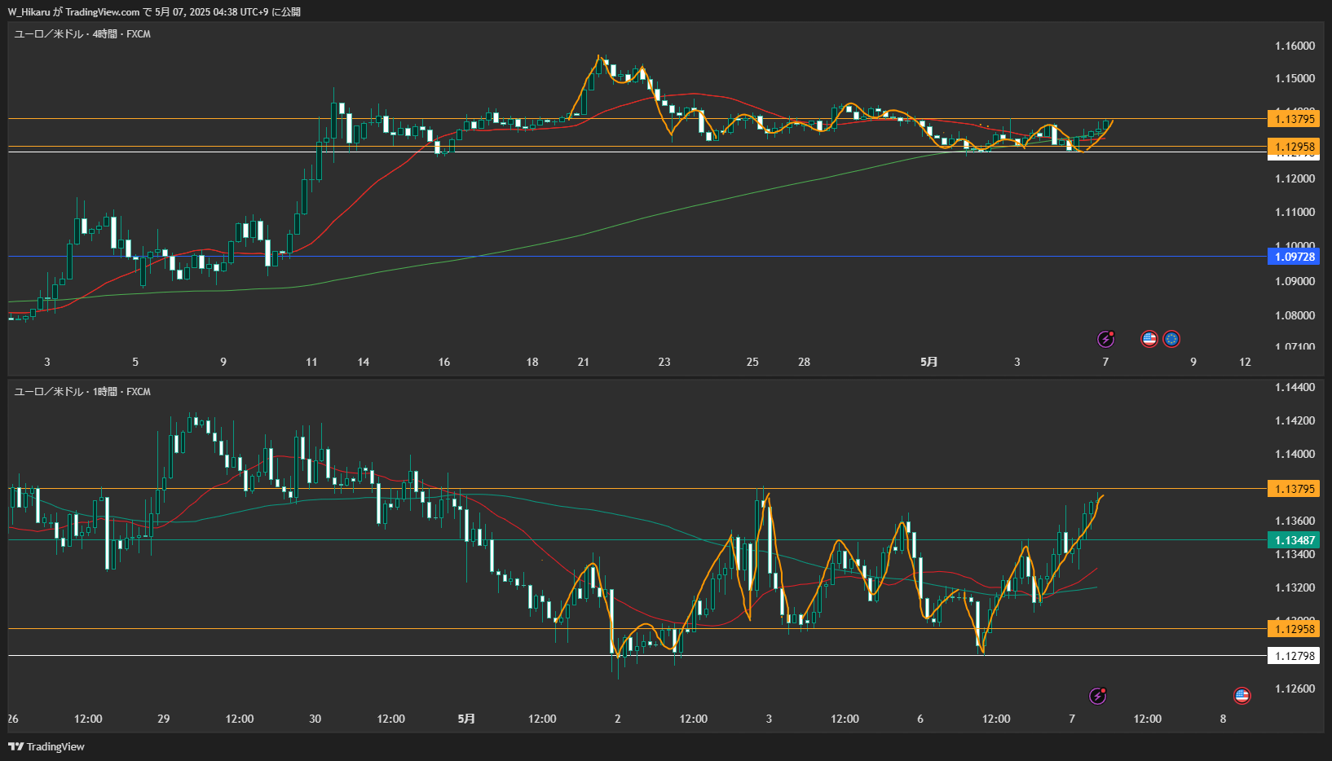Viewport: 1332px width, 761px height.
Task: Click the ユーロ／米ドル・4時間・FXCM chart title
Action: (x=82, y=34)
